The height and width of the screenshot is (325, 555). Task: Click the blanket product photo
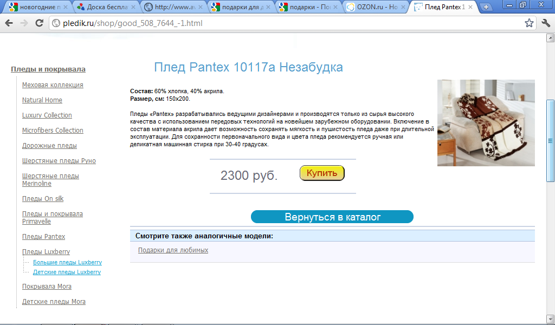tap(486, 123)
